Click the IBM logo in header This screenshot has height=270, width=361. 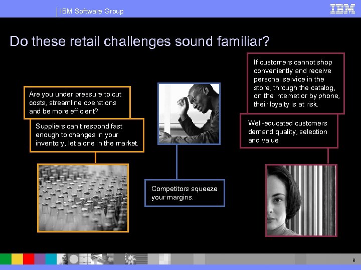tap(342, 9)
